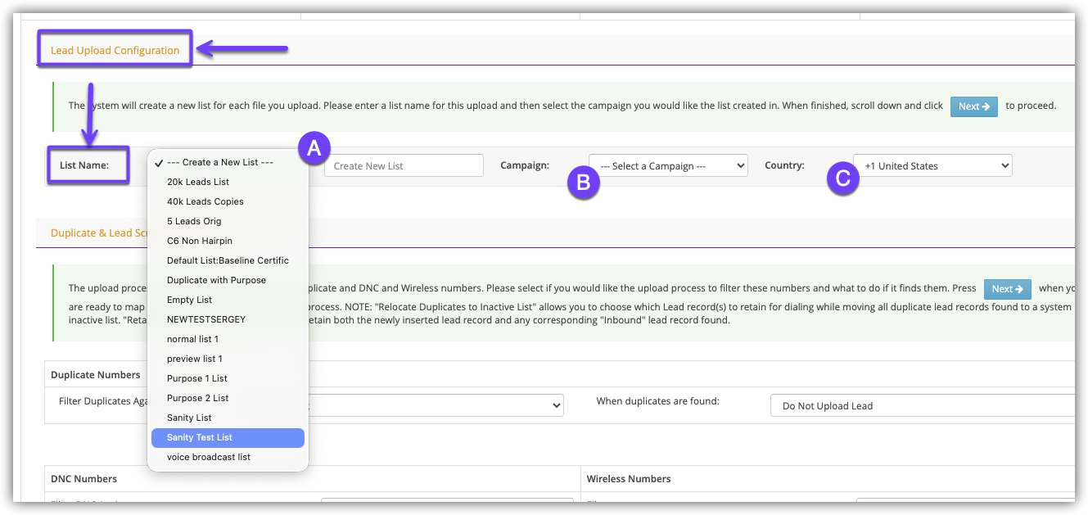Click Next button in Lead Upload Configuration note

973,106
